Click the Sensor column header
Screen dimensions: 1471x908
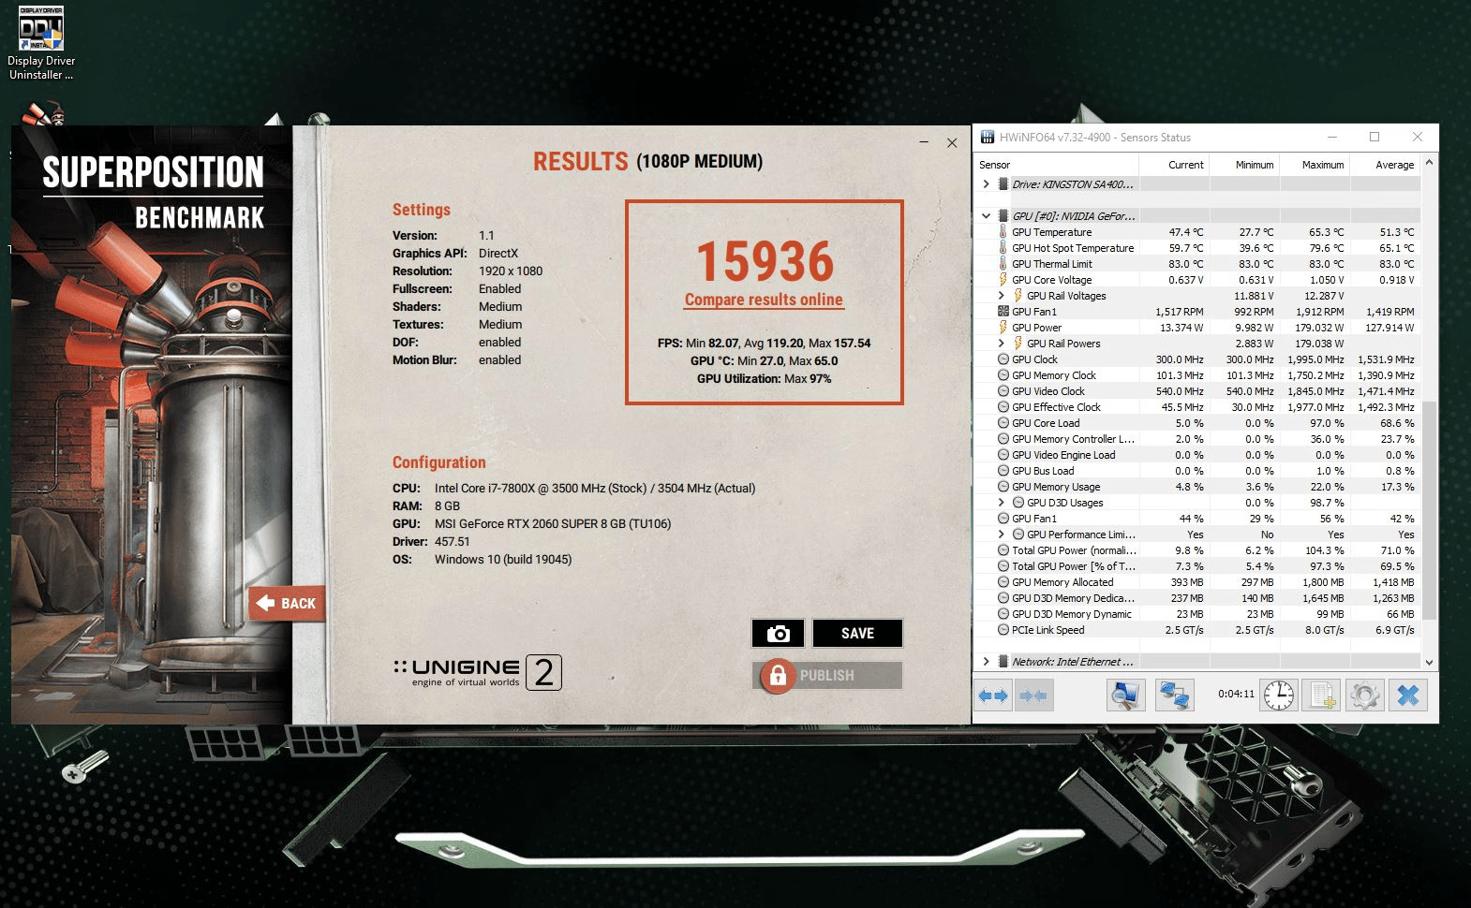(1056, 165)
